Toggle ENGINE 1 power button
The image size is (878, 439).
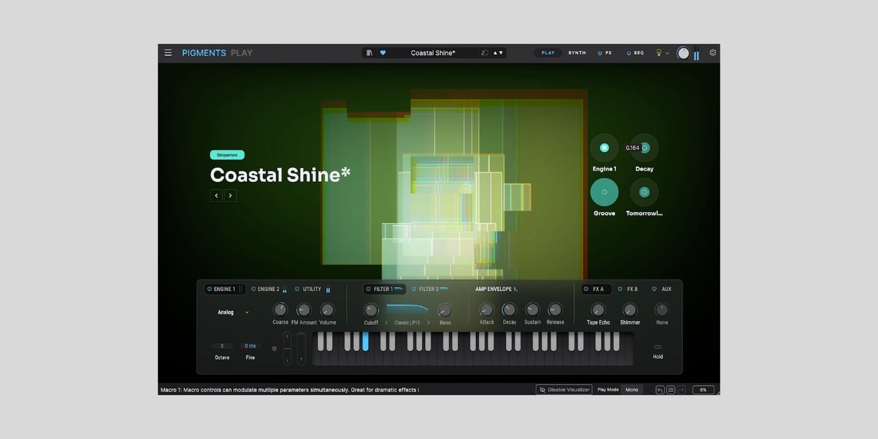209,289
